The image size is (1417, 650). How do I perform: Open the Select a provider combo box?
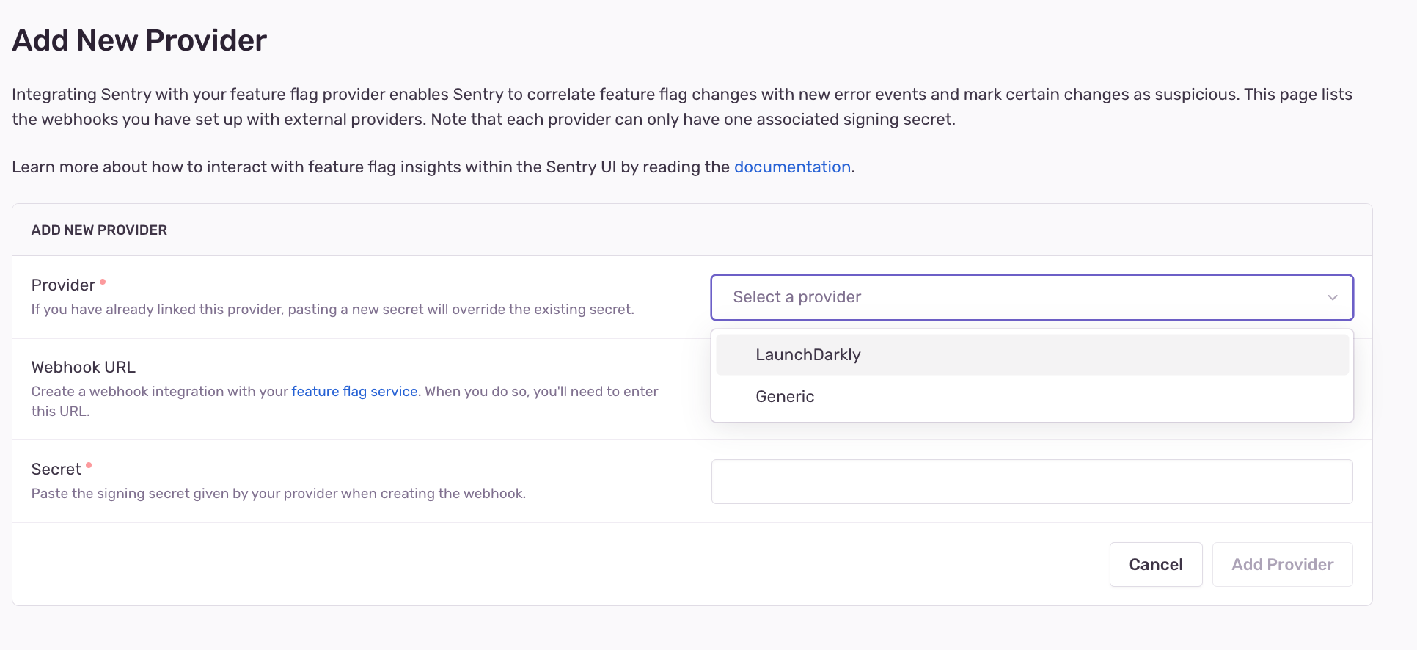1032,297
